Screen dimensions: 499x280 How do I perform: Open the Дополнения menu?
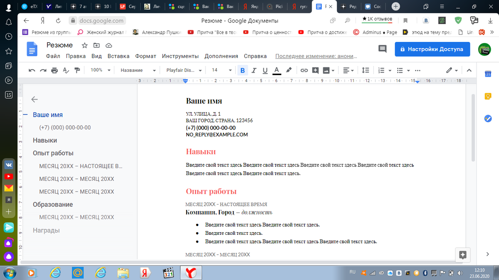(221, 56)
